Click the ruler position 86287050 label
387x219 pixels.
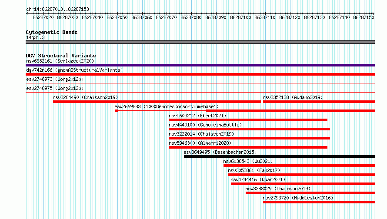(117, 17)
